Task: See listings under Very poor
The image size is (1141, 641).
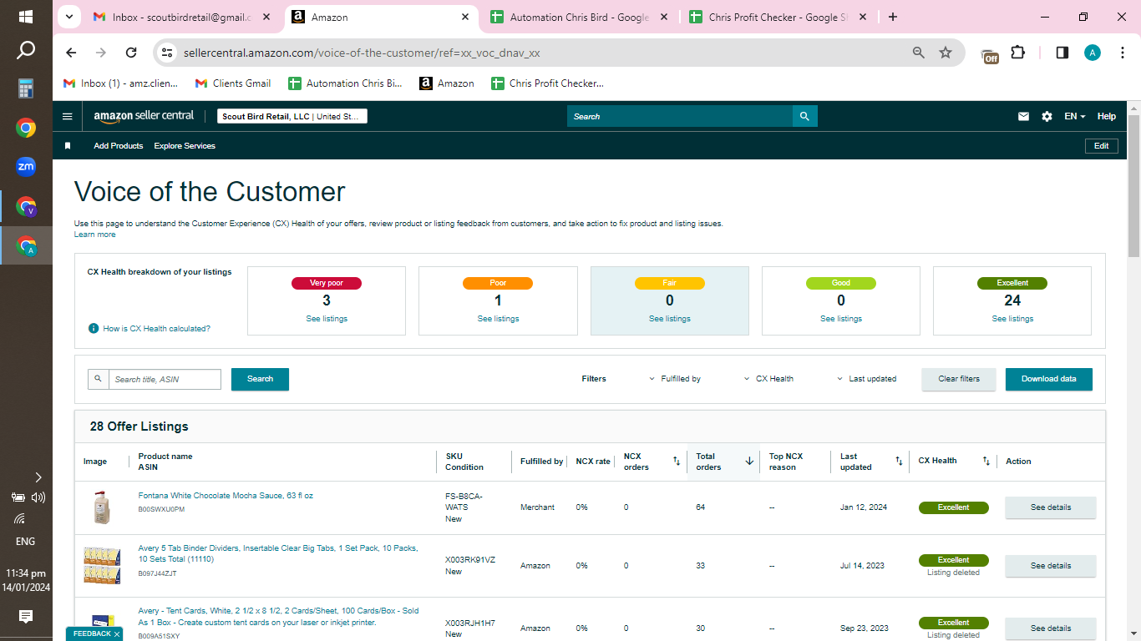Action: [x=327, y=319]
